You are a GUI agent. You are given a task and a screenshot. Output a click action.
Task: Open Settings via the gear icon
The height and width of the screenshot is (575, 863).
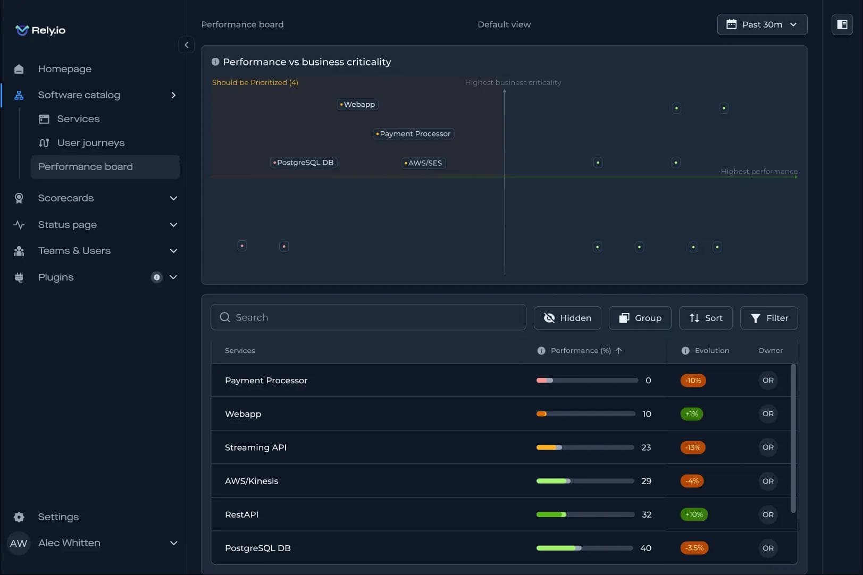[19, 517]
